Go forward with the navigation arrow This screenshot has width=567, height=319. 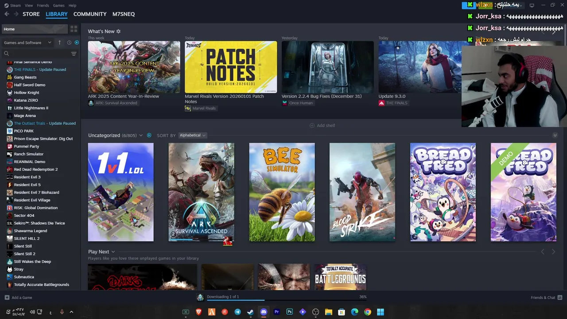16,14
